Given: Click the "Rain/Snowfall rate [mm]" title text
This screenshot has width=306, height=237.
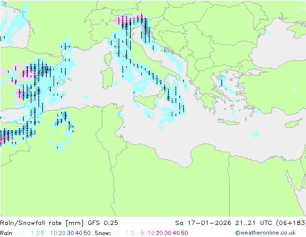Looking at the screenshot, I should (42, 223).
